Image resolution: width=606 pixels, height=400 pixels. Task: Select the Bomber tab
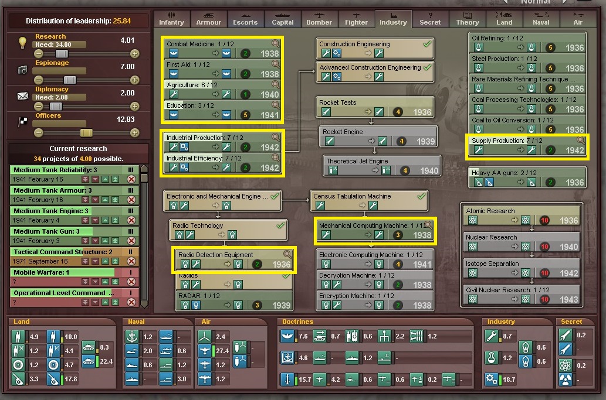click(319, 19)
